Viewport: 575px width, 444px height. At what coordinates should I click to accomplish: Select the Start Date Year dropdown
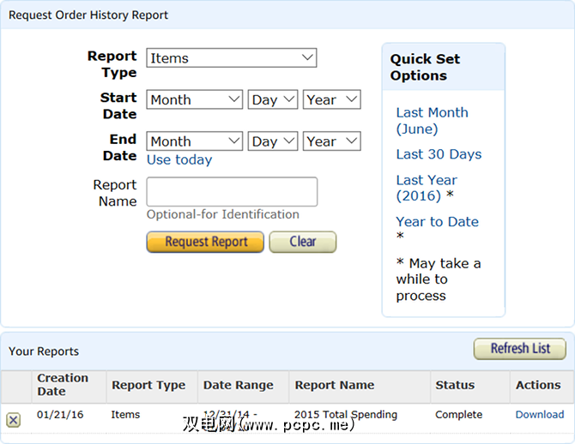pyautogui.click(x=331, y=100)
